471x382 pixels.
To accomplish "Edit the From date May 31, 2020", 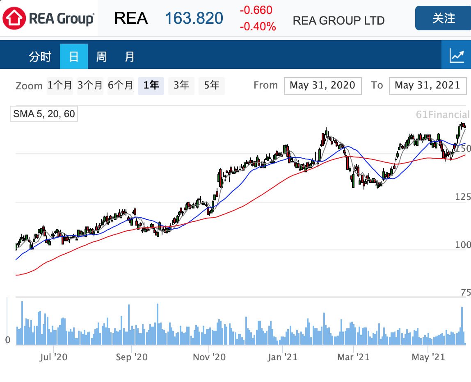I will [x=322, y=86].
